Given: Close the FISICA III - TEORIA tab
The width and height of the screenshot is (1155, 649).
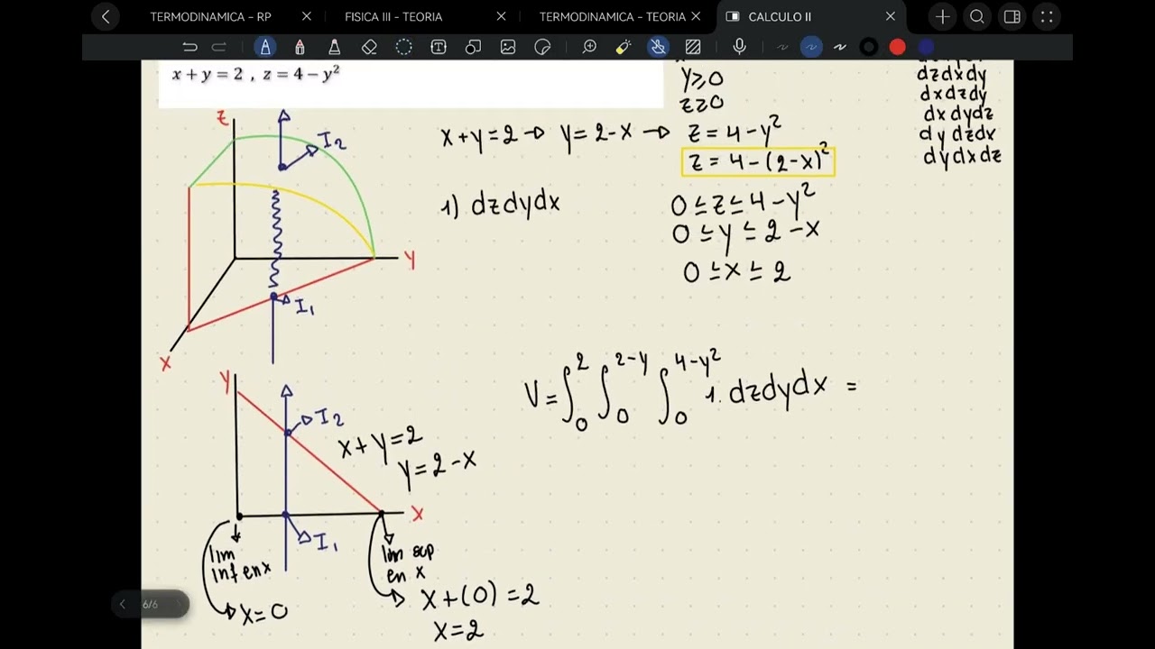Looking at the screenshot, I should 502,16.
